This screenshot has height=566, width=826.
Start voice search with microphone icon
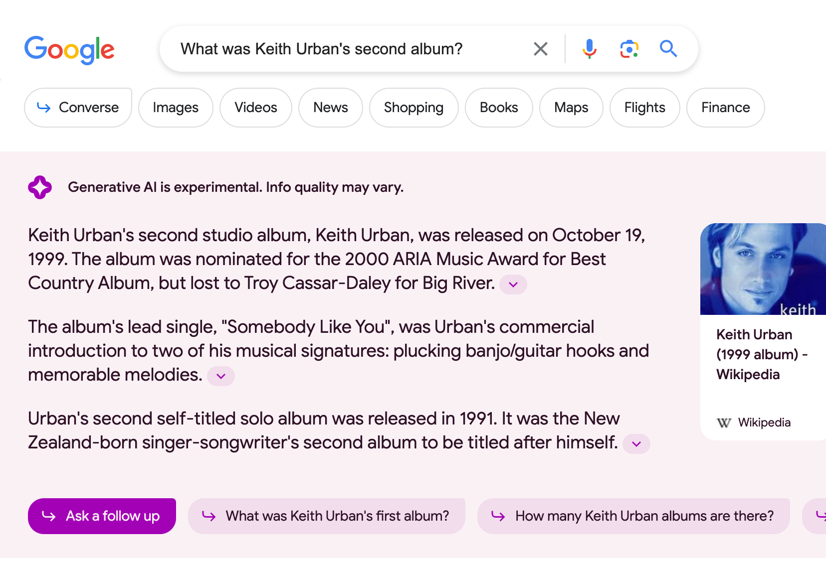coord(589,49)
